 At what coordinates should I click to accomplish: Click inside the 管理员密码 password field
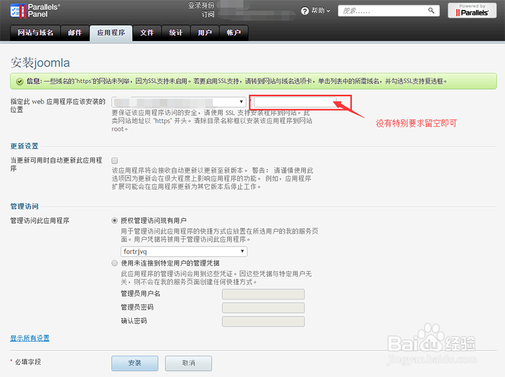[x=263, y=307]
